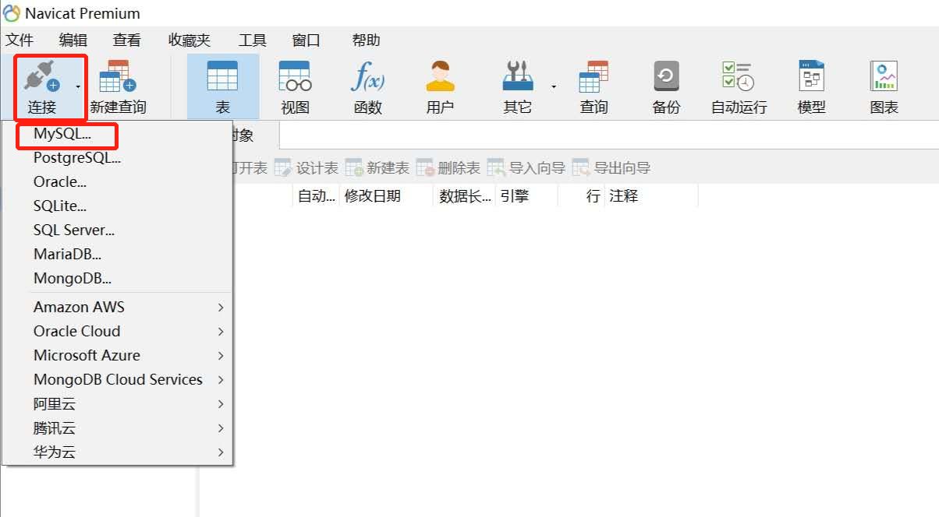The width and height of the screenshot is (939, 517).
Task: Open the 编辑 menu
Action: 73,40
